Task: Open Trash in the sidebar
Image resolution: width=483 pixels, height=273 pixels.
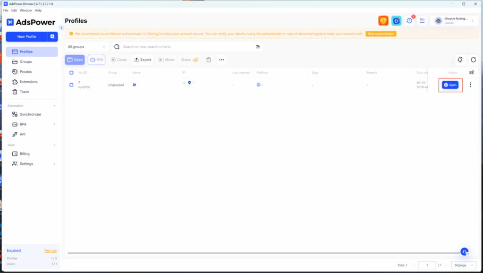Action: click(x=32, y=92)
